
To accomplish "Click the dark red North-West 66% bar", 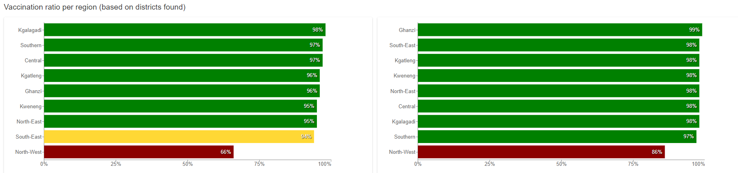I will (138, 152).
